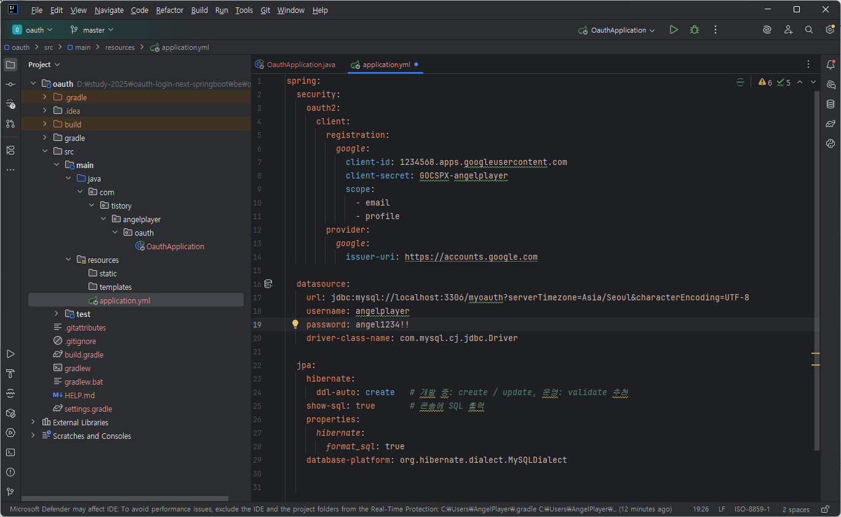
Task: Open the File menu
Action: click(37, 10)
